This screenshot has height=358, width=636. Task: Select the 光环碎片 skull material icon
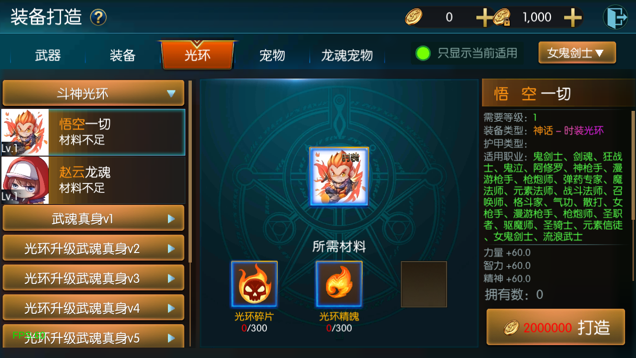pos(254,284)
